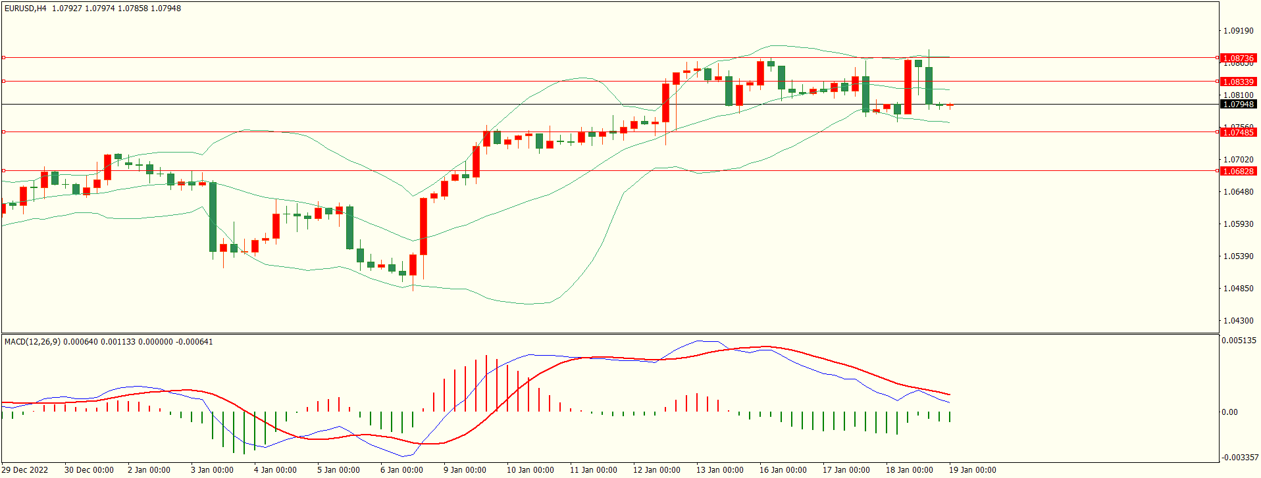Click the 1.09190 price scale label
This screenshot has width=1261, height=478.
pos(1238,31)
